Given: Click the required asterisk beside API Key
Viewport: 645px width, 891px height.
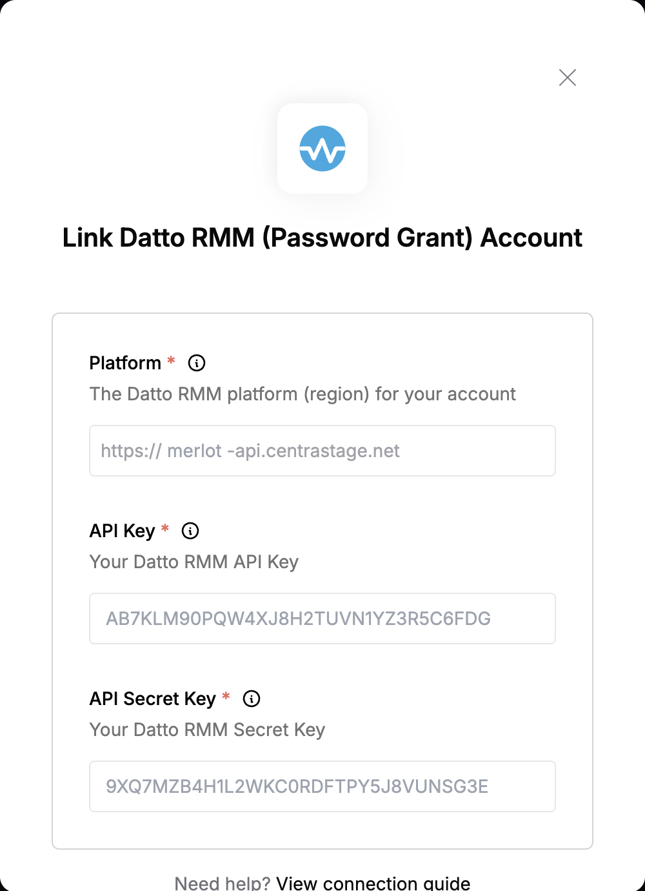Looking at the screenshot, I should [x=165, y=528].
